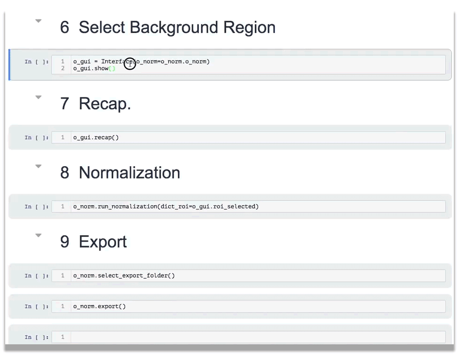Image resolution: width=459 pixels, height=358 pixels.
Task: Click the In [ ] prompt of Interface cell
Action: [36, 62]
